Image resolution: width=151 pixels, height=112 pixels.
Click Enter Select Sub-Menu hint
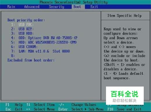click(x=81, y=109)
